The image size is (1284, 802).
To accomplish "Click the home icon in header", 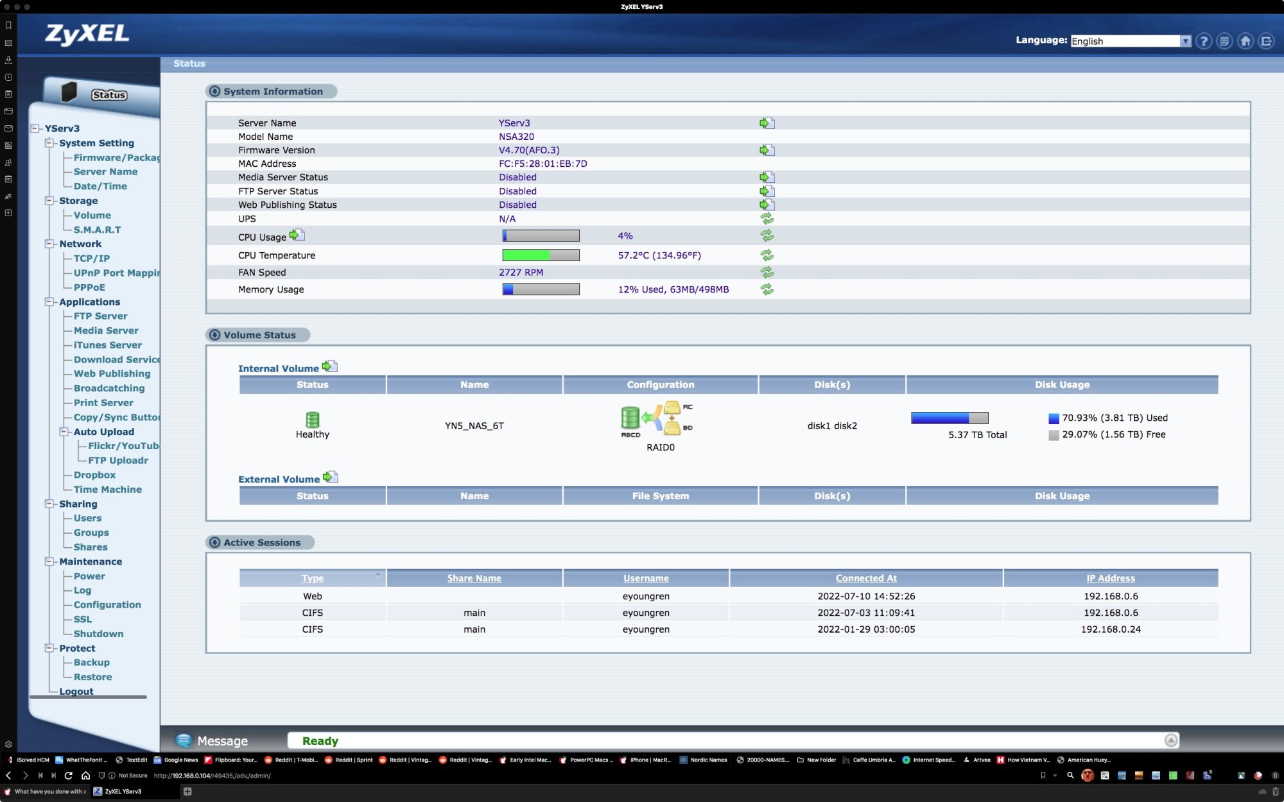I will click(1245, 41).
